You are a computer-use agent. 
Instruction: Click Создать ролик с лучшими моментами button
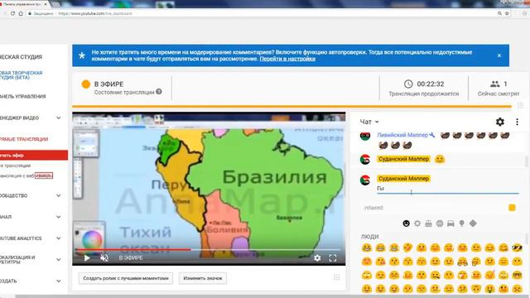tap(126, 278)
